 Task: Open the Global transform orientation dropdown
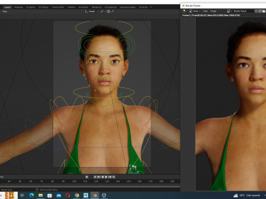coord(91,12)
